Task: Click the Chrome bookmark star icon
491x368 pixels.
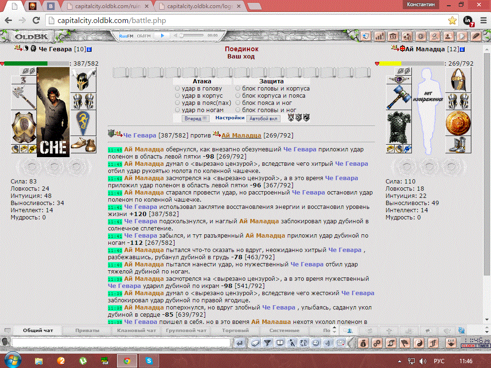Action: pyautogui.click(x=452, y=21)
